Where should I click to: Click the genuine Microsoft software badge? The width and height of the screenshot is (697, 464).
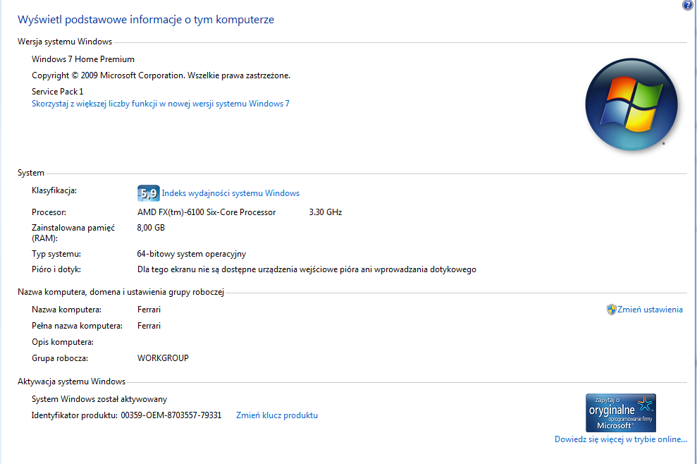click(621, 413)
